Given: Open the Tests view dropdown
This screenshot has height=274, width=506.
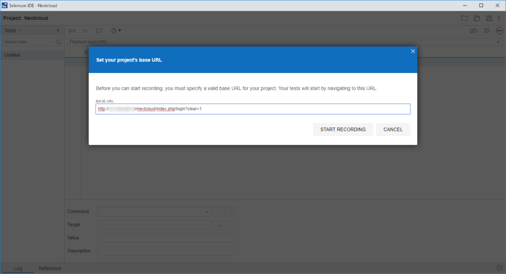Looking at the screenshot, I should coord(12,31).
